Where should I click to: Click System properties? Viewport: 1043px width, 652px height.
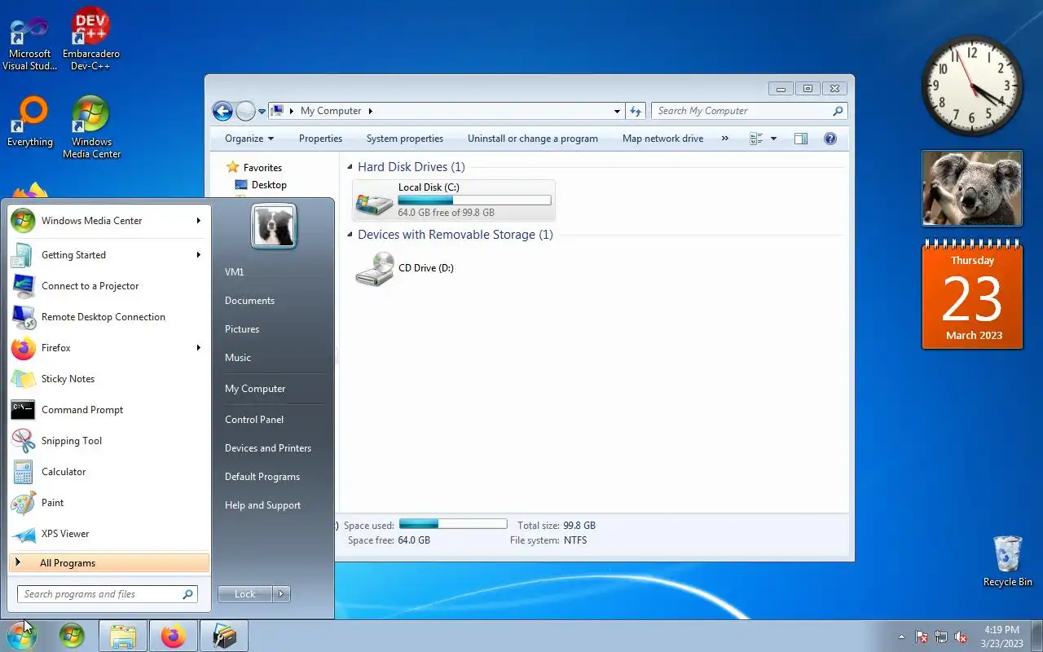coord(405,139)
